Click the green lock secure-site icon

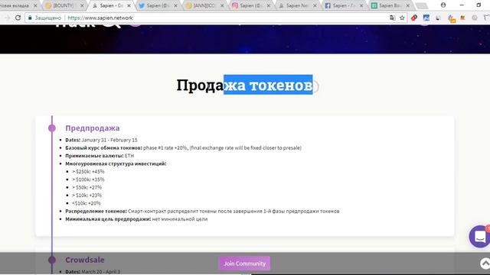pyautogui.click(x=30, y=18)
